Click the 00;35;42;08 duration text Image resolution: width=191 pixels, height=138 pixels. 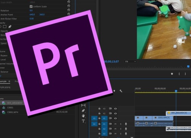pos(62,112)
